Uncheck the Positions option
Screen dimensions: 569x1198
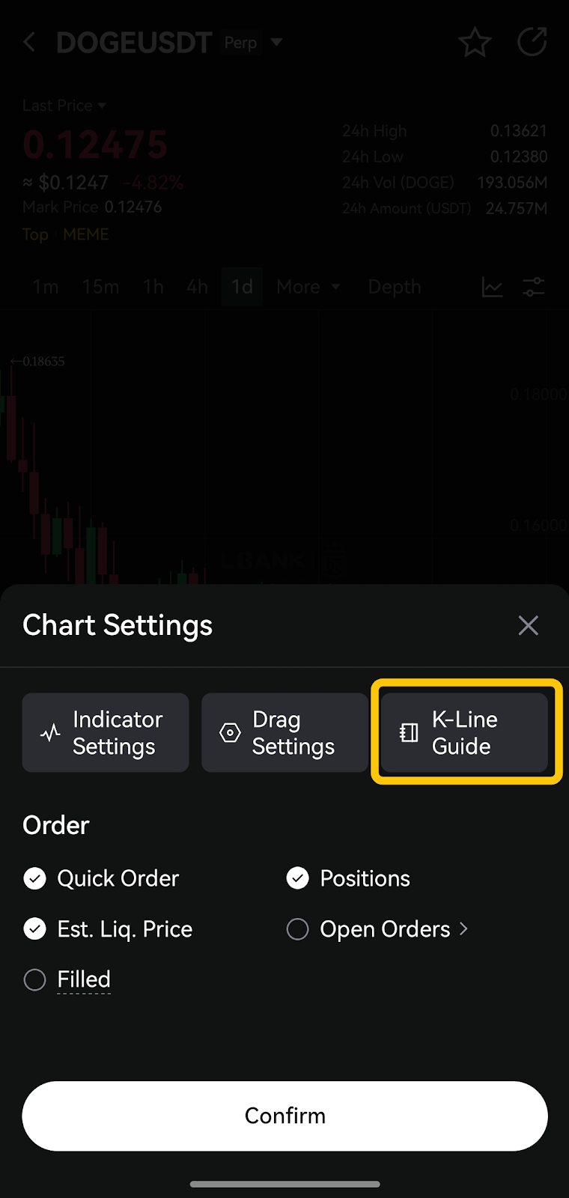(x=298, y=878)
